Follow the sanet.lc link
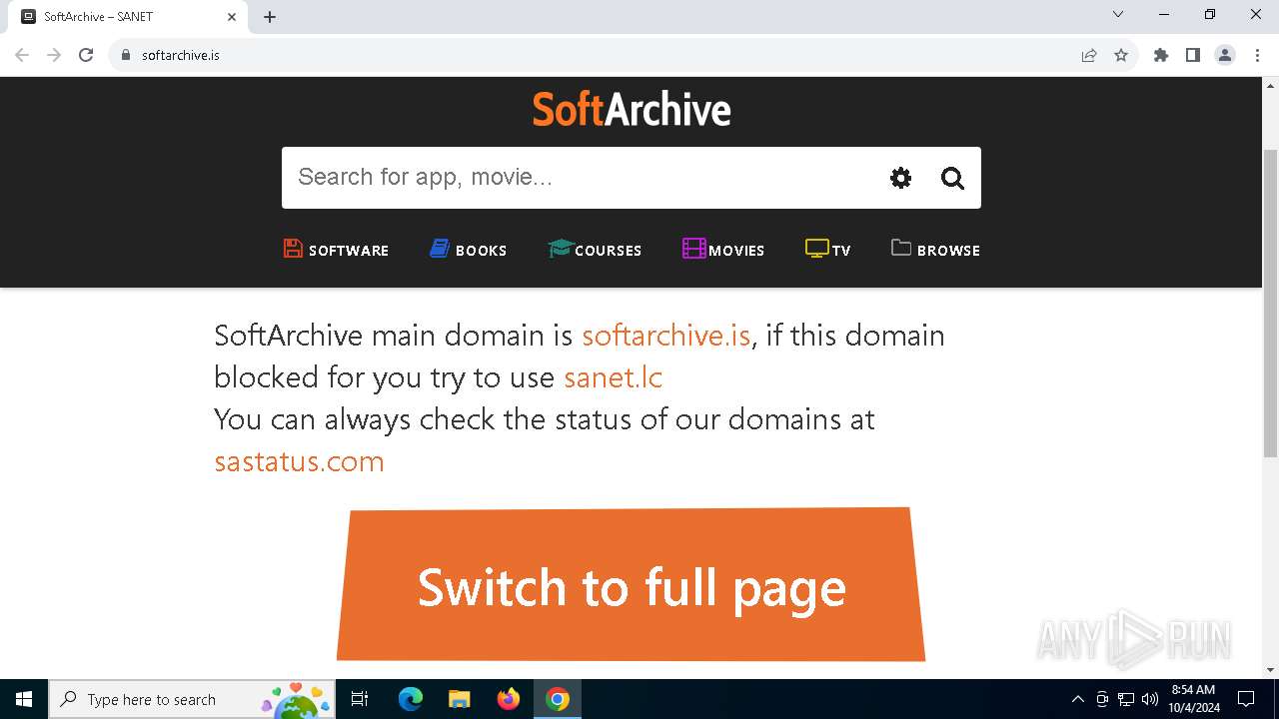 (x=614, y=376)
